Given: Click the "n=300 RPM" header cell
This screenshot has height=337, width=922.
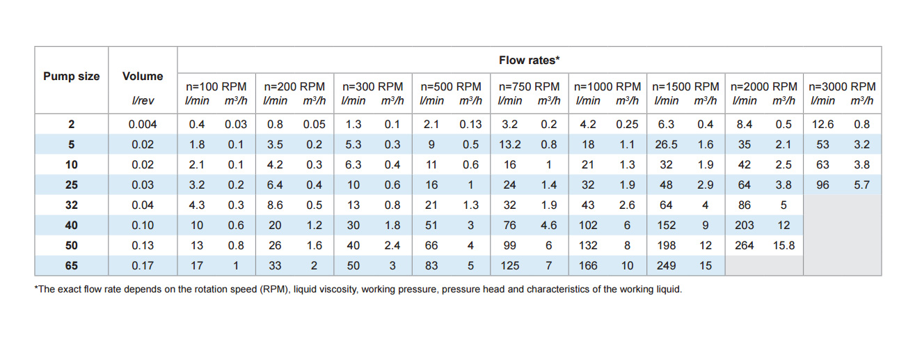Looking at the screenshot, I should (x=373, y=87).
